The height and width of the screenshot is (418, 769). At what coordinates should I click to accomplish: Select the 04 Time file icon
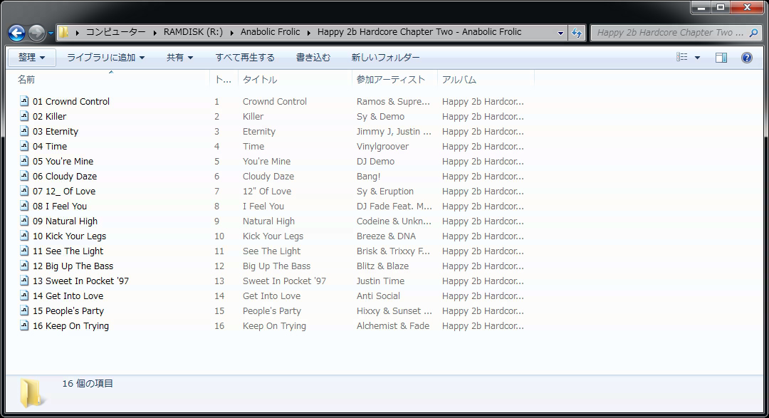24,146
